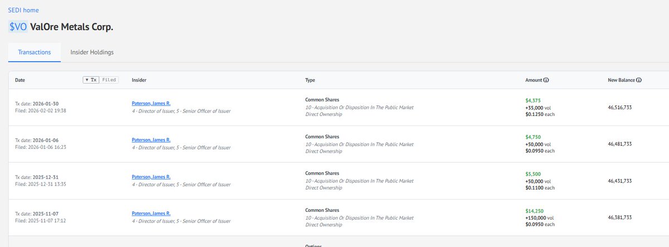Viewport: 669px width, 247px height.
Task: Select Tx date 2025-11-07 text
Action: pos(36,214)
